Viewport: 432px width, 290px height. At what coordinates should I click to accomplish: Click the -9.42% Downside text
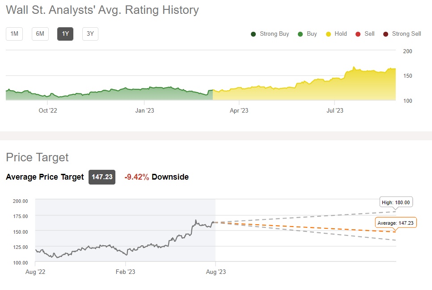click(156, 177)
